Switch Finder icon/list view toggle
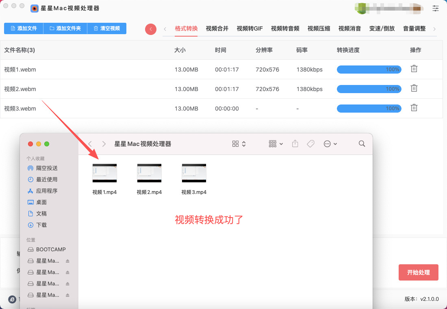The height and width of the screenshot is (309, 447). 239,144
